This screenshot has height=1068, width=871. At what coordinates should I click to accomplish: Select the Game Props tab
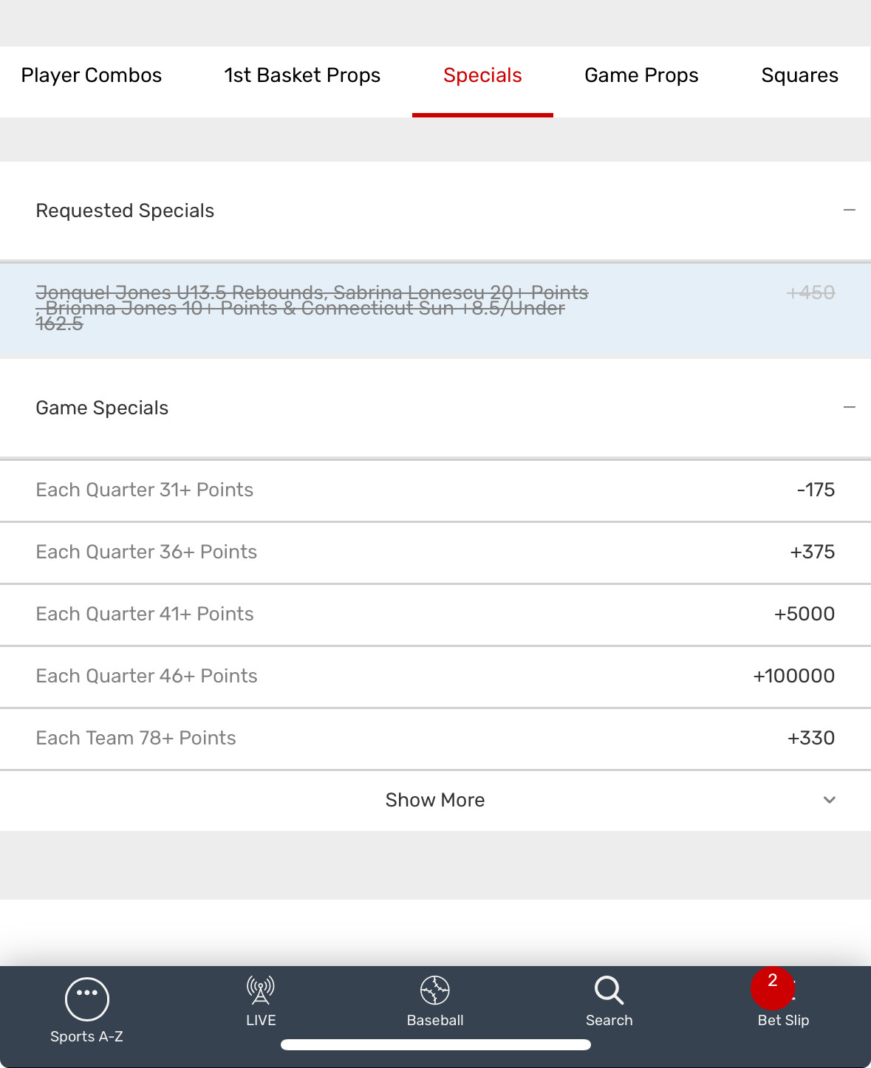641,75
